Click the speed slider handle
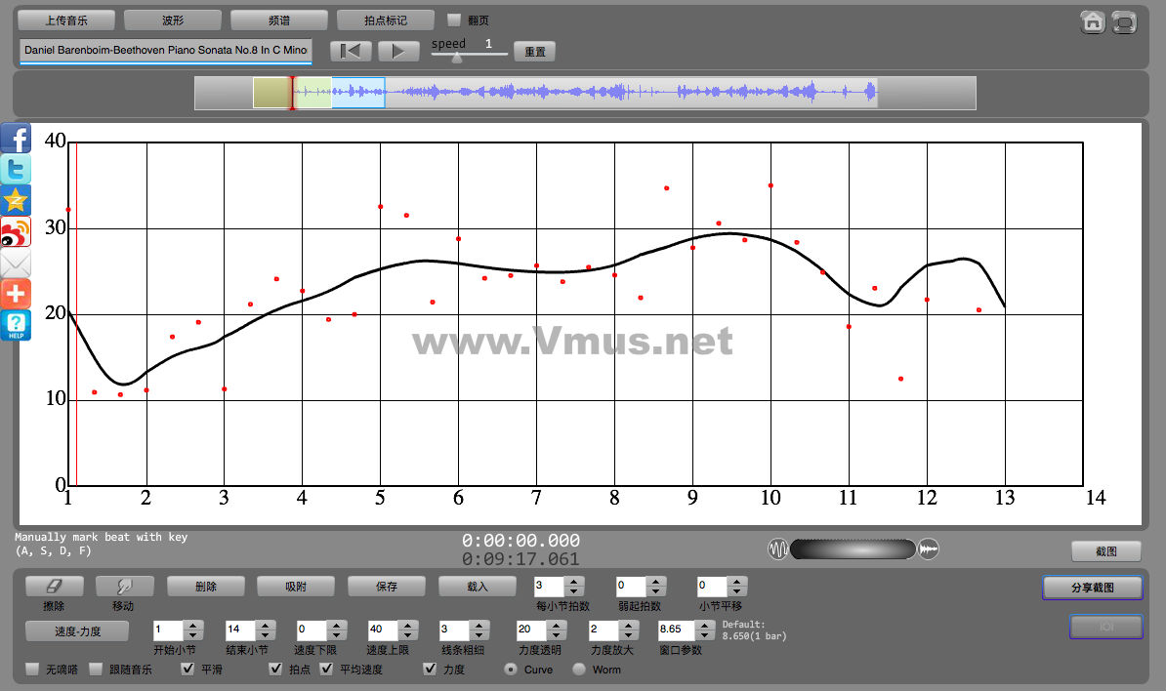This screenshot has height=691, width=1166. (x=456, y=58)
